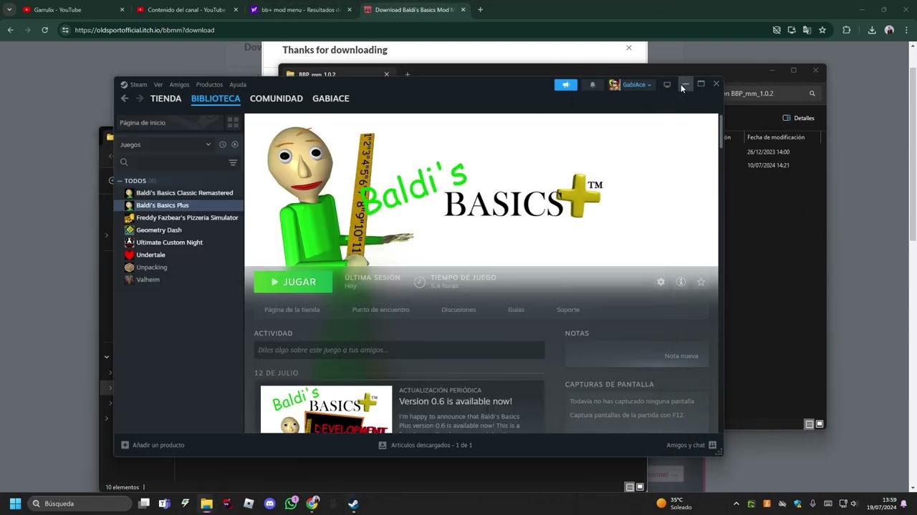Click the Steam announcements megaphone icon
The width and height of the screenshot is (917, 515).
(x=565, y=84)
